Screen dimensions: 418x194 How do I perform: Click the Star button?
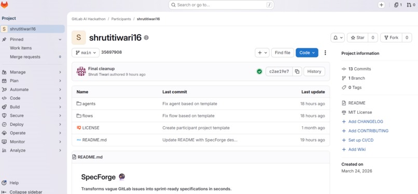pyautogui.click(x=357, y=38)
